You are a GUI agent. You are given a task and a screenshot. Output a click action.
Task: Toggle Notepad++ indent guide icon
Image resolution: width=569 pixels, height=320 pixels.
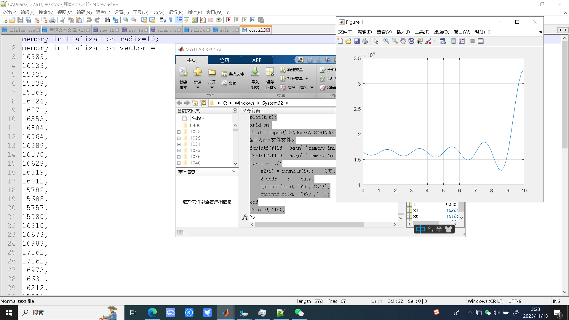[x=179, y=20]
